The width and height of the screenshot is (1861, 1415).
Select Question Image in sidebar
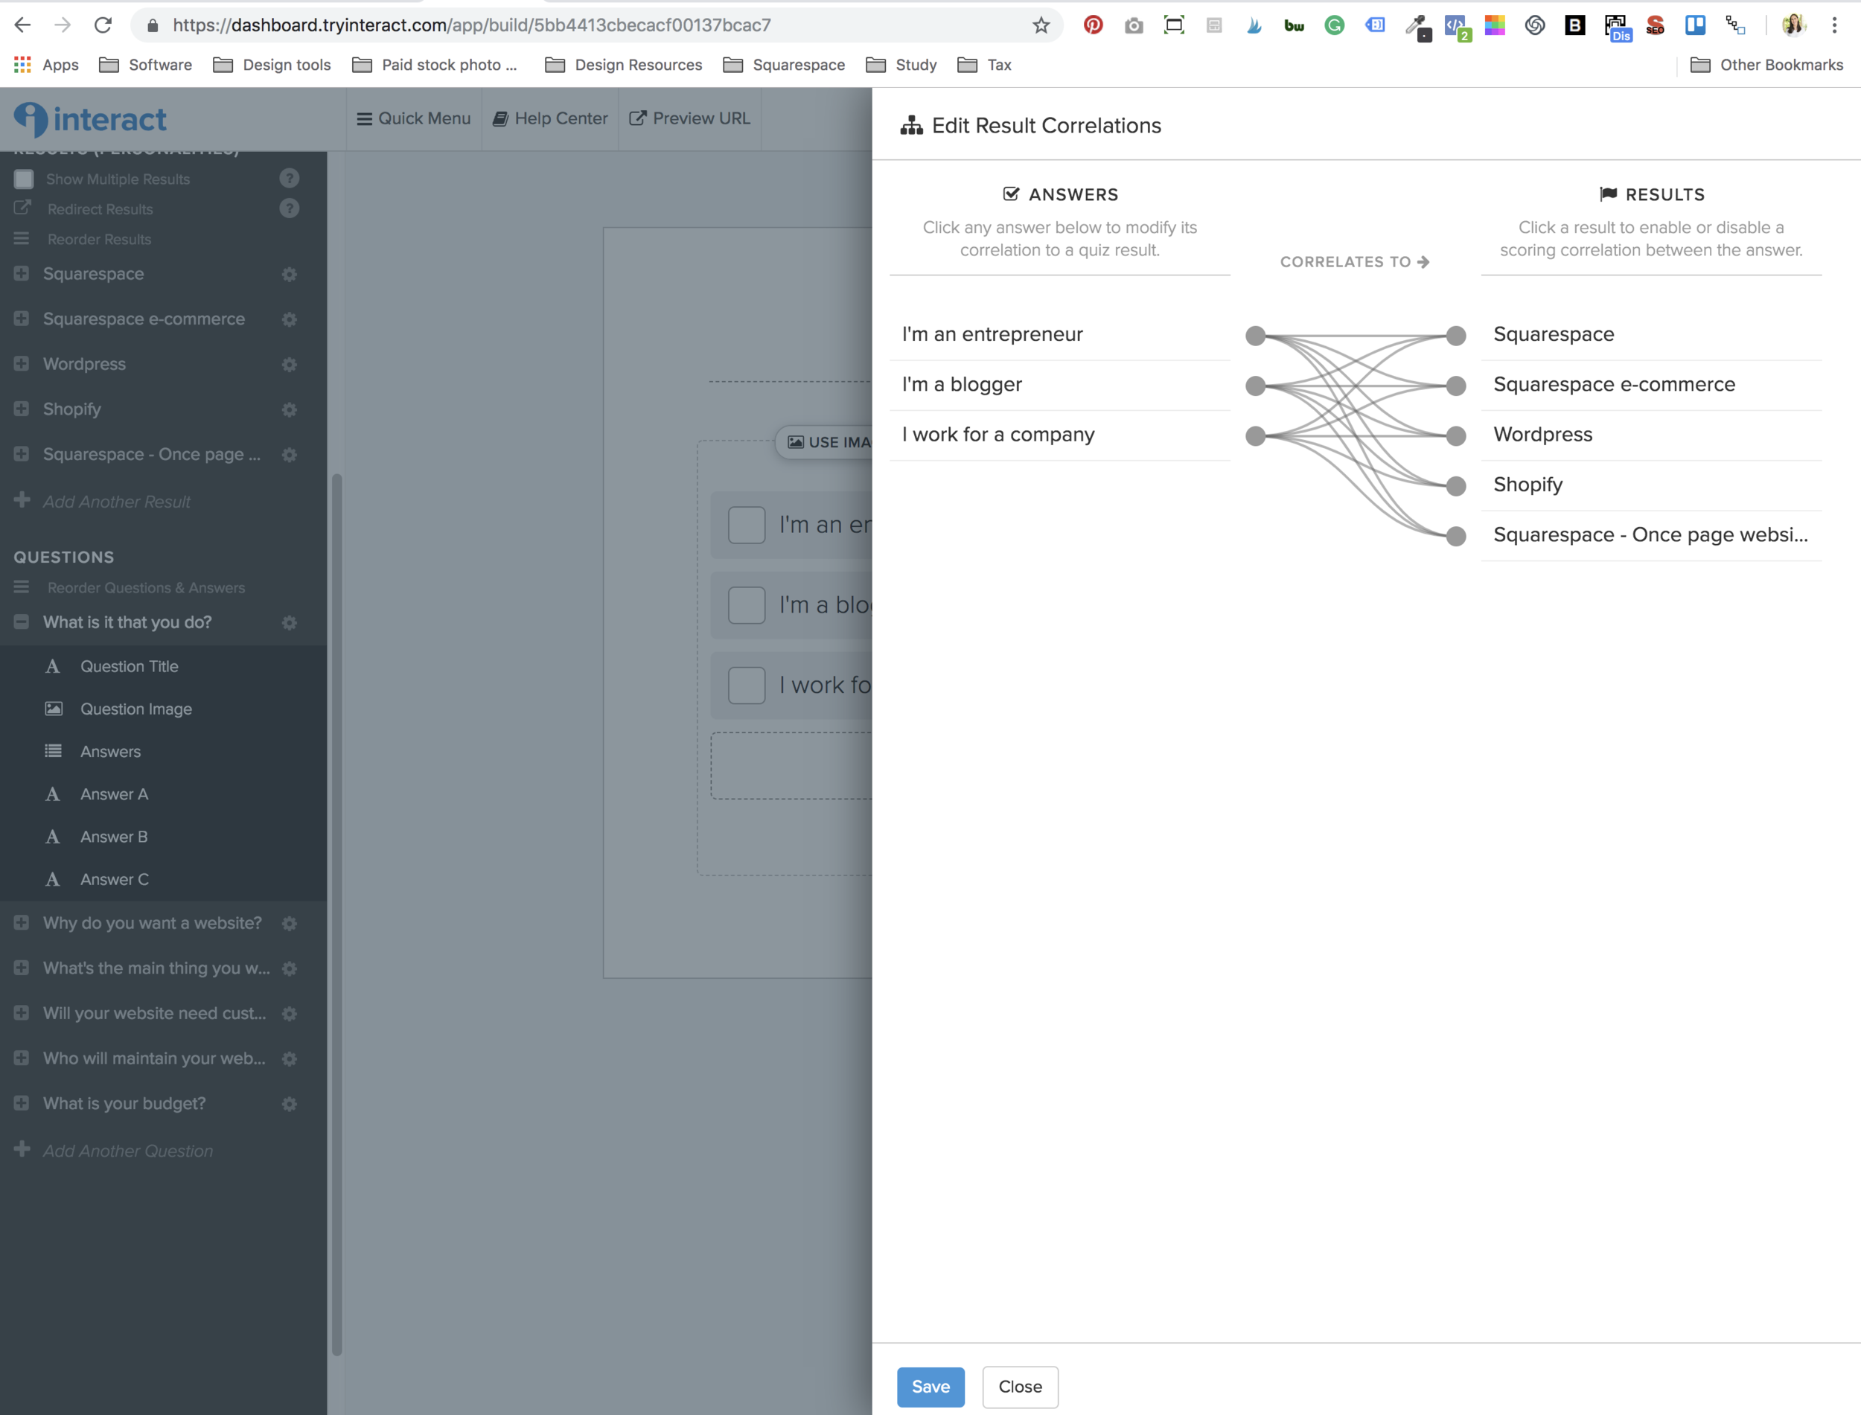[135, 709]
